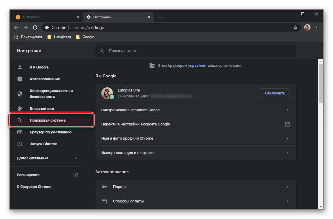Image resolution: width=333 pixels, height=219 pixels.
Task: Click the Отключить sync button
Action: click(275, 93)
